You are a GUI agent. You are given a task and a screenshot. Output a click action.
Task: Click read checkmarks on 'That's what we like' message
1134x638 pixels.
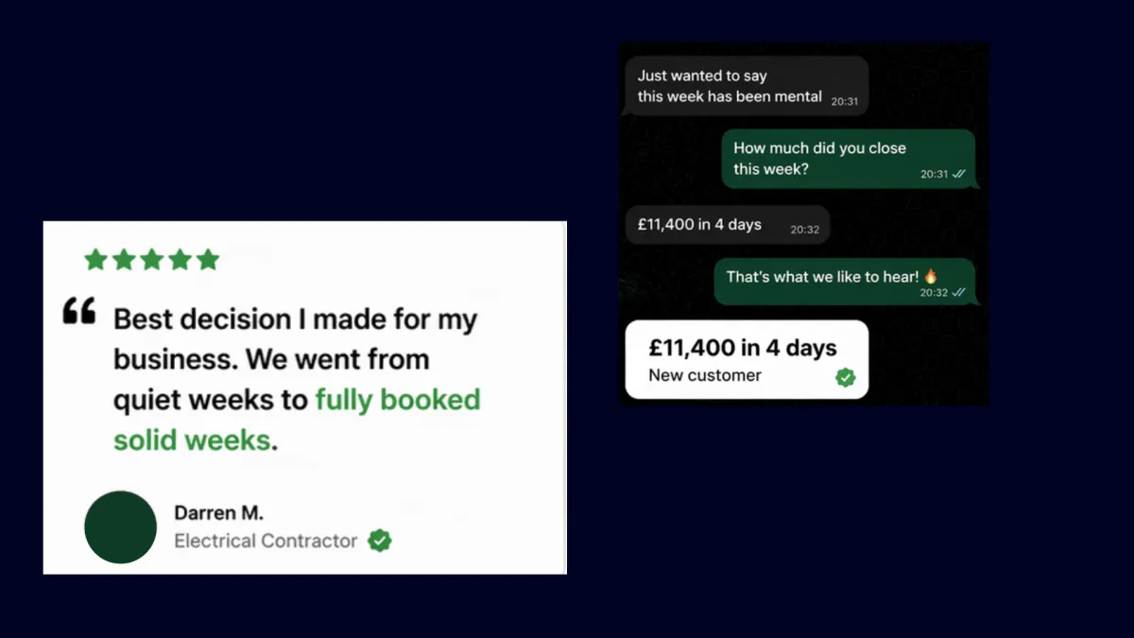point(959,293)
